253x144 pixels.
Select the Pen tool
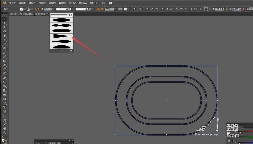pos(5,36)
